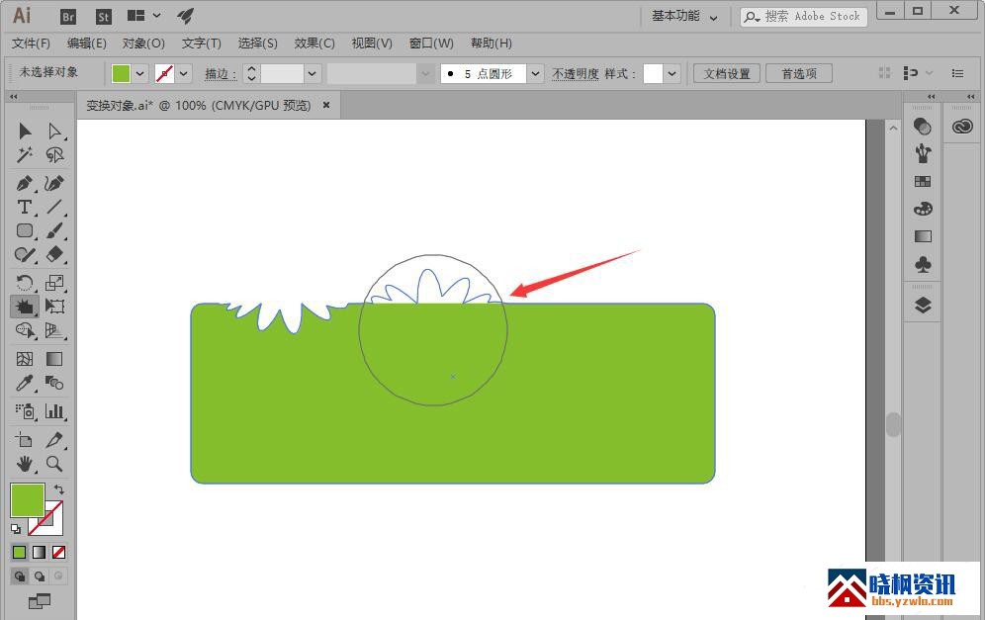This screenshot has height=620, width=985.
Task: Pick the Shaper tool
Action: pos(25,254)
